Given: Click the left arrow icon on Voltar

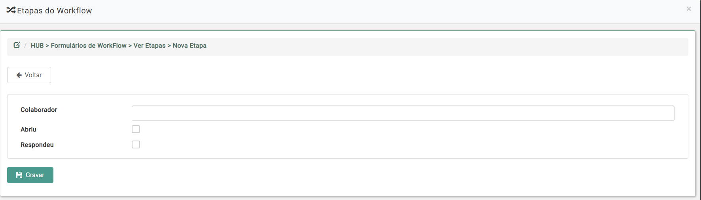Looking at the screenshot, I should click(x=19, y=75).
